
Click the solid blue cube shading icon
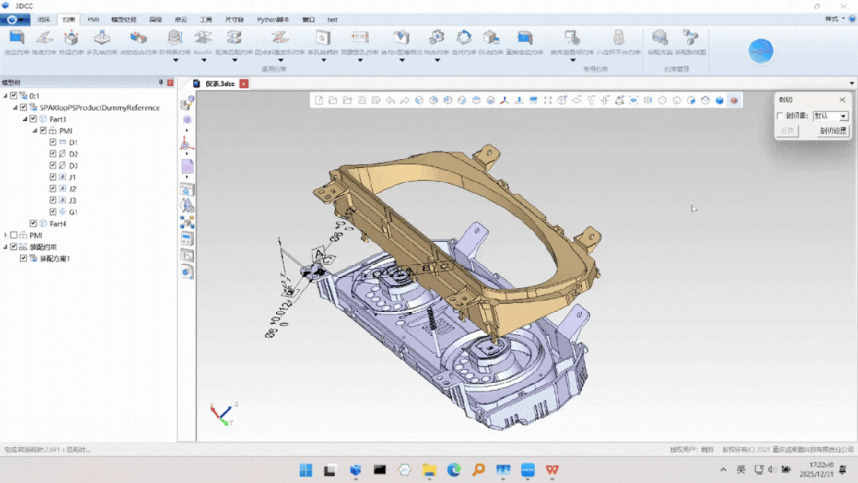(720, 100)
